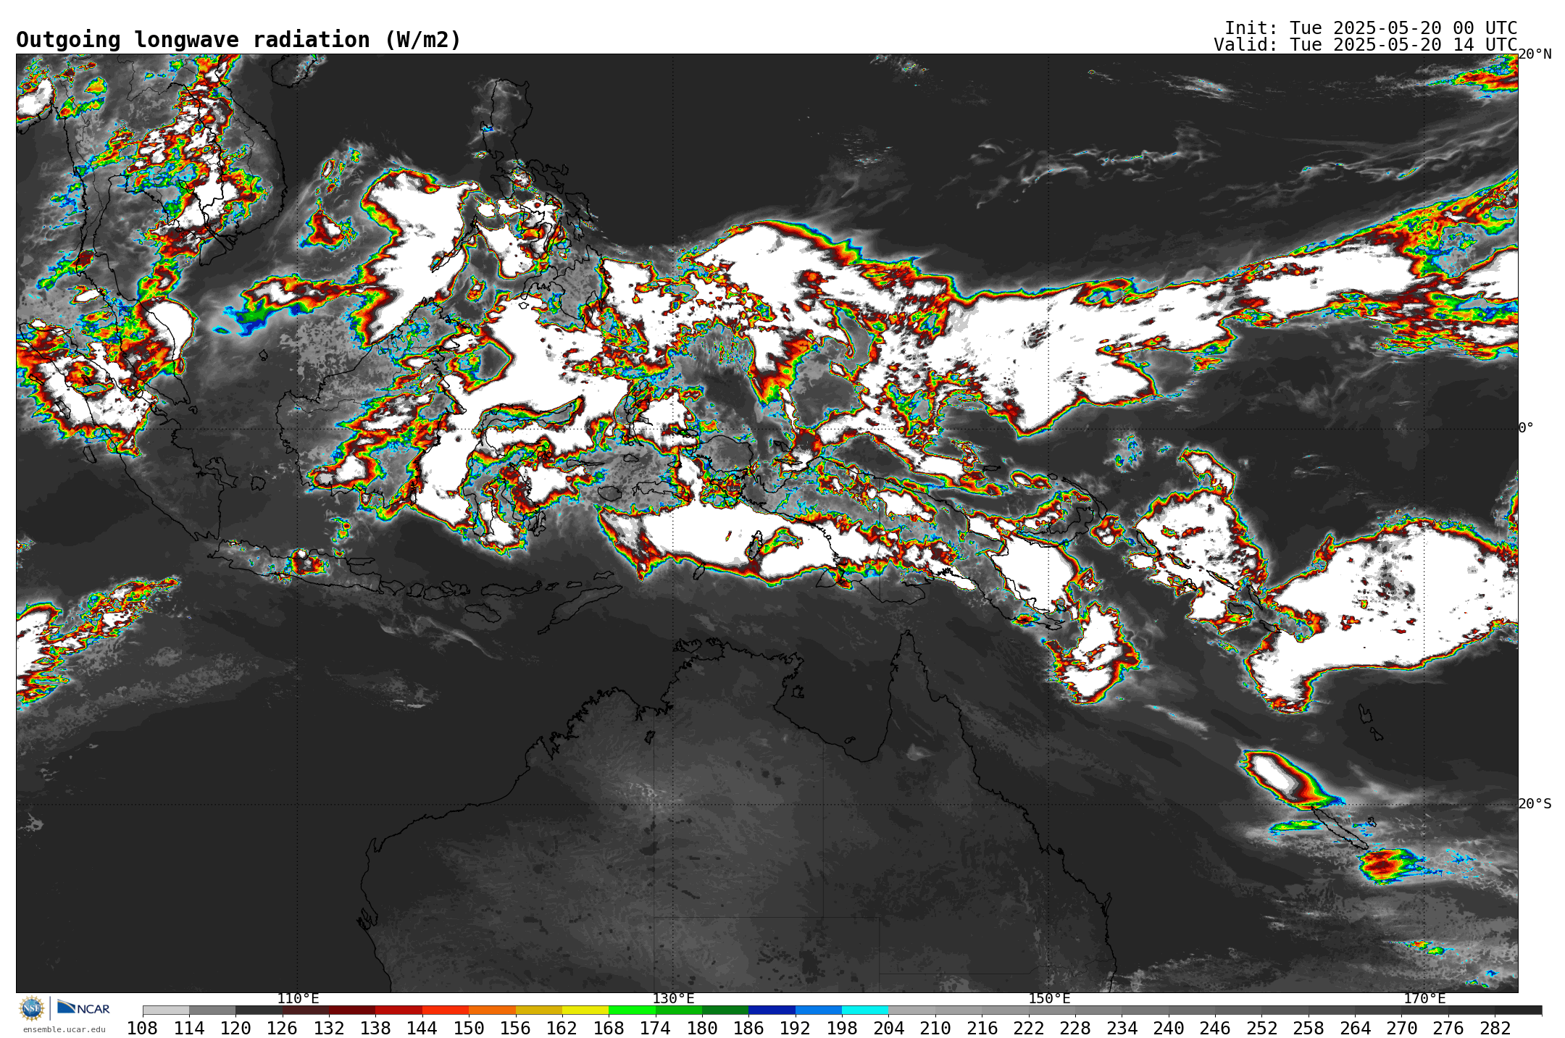This screenshot has width=1565, height=1038.
Task: Select the orange 150–156 colorbar swatch
Action: [492, 1010]
